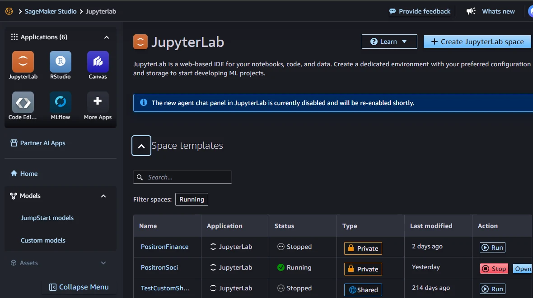Image resolution: width=533 pixels, height=298 pixels.
Task: Collapse the Models section chevron
Action: 103,196
